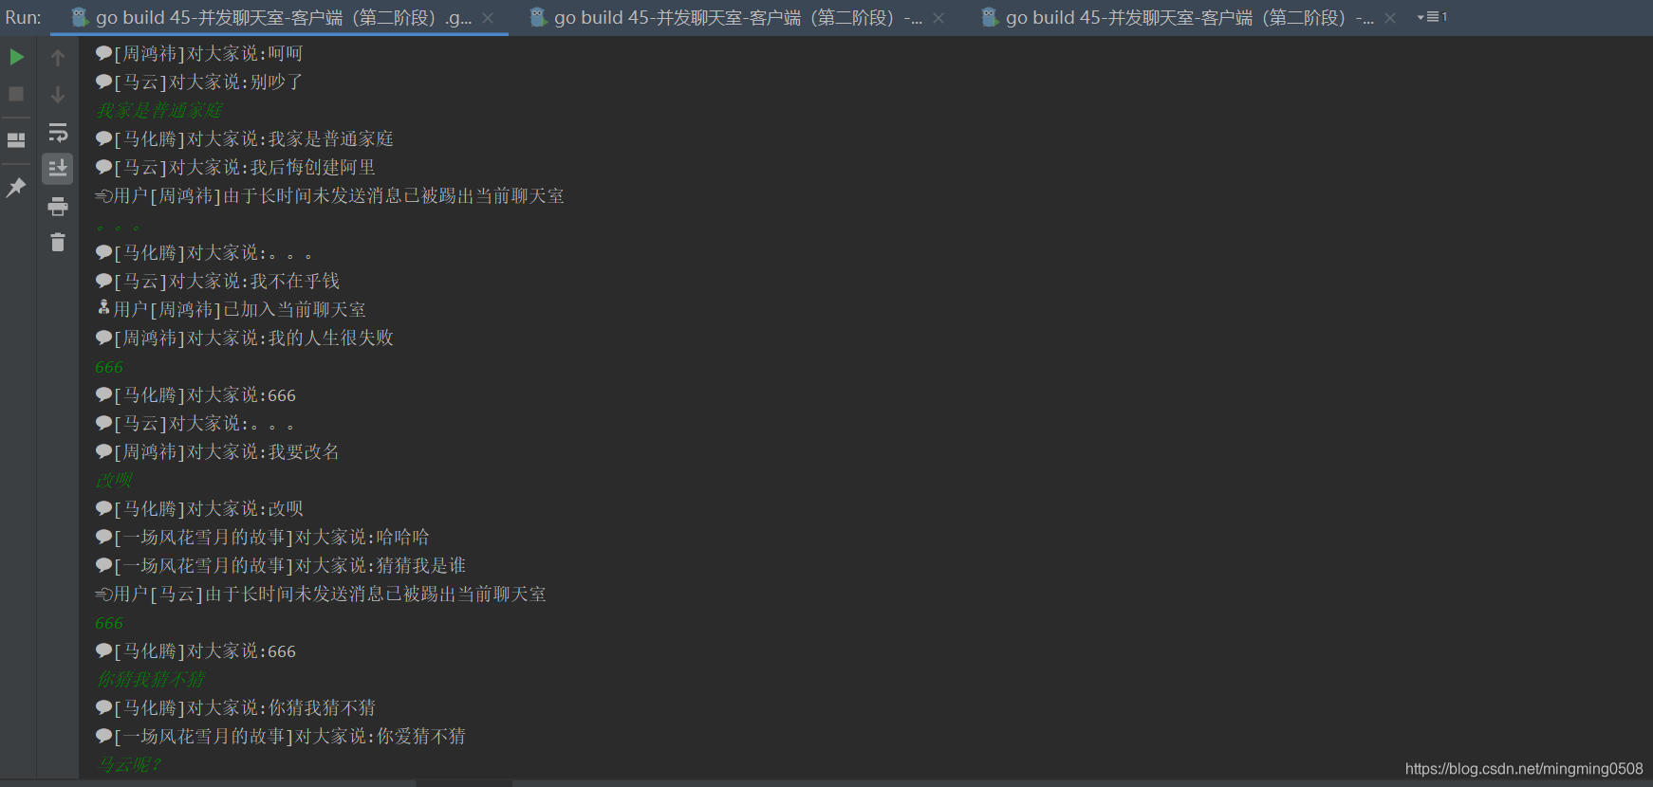
Task: Click the Pin Tab pushpin icon
Action: point(16,187)
